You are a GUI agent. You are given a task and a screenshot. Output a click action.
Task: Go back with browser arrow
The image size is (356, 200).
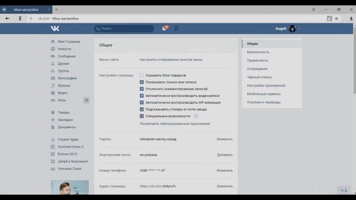click(x=7, y=18)
